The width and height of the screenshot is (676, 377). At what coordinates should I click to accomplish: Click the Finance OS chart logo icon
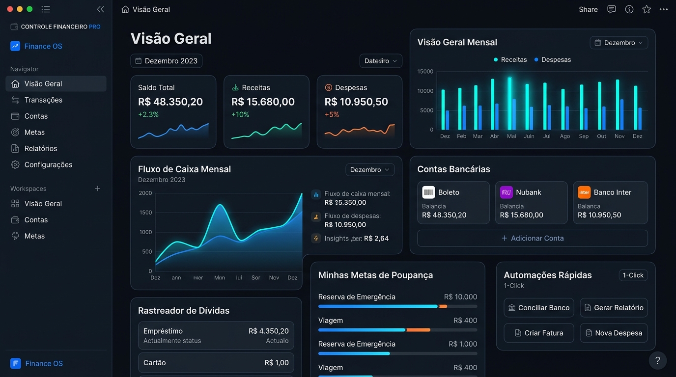[x=15, y=46]
